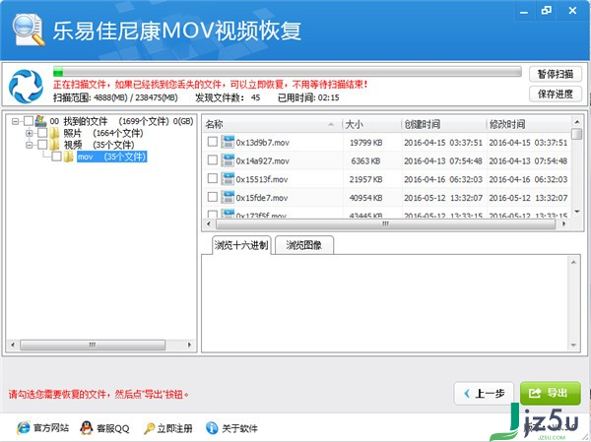
Task: Open the 关于软件 link
Action: [239, 428]
